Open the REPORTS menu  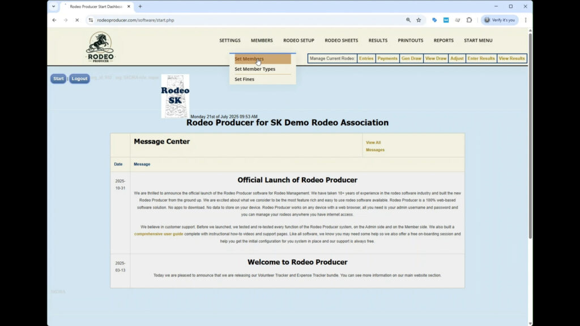coord(443,40)
